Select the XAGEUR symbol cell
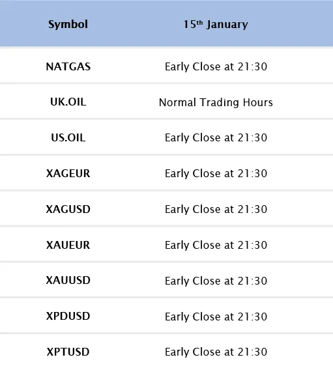 pos(68,173)
